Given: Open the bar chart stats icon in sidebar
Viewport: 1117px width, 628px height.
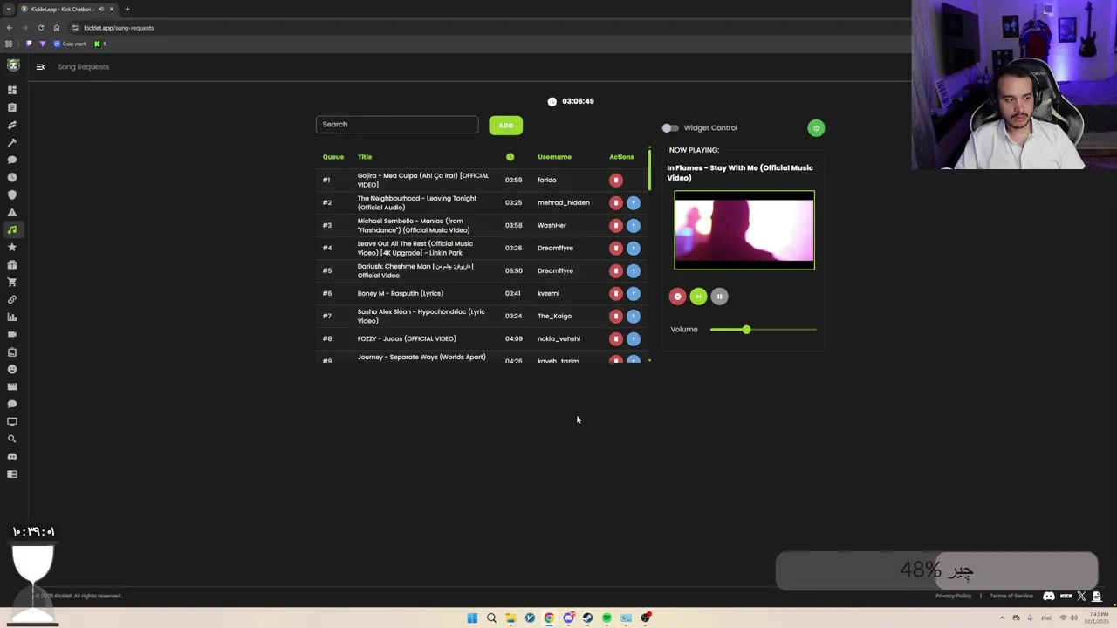Looking at the screenshot, I should coord(12,317).
